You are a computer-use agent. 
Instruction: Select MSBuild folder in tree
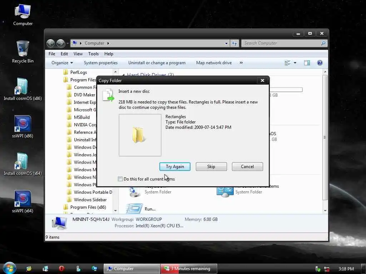pos(78,117)
